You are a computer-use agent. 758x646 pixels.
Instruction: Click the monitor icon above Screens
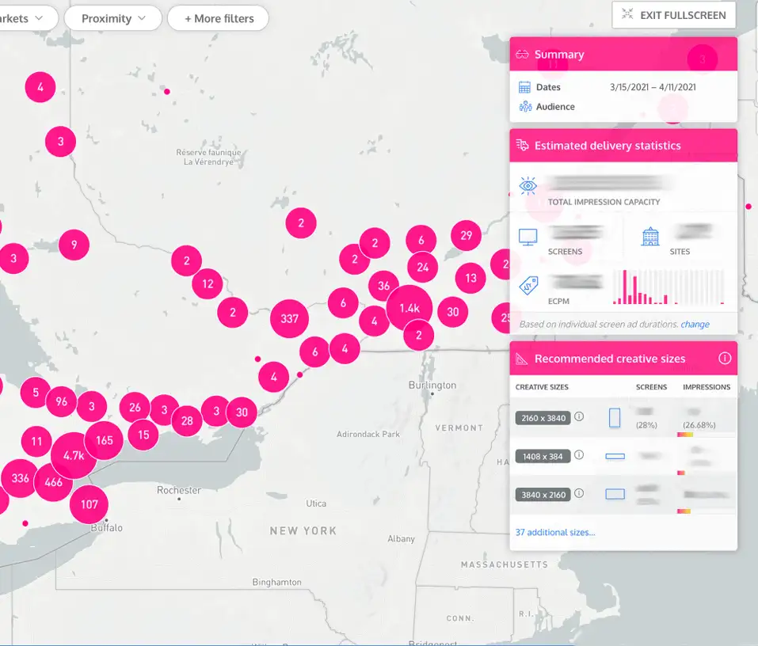(x=528, y=237)
